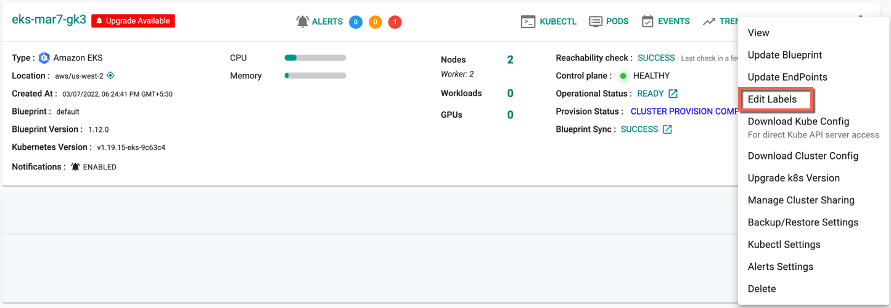Click the GPUs count 0

coord(510,115)
